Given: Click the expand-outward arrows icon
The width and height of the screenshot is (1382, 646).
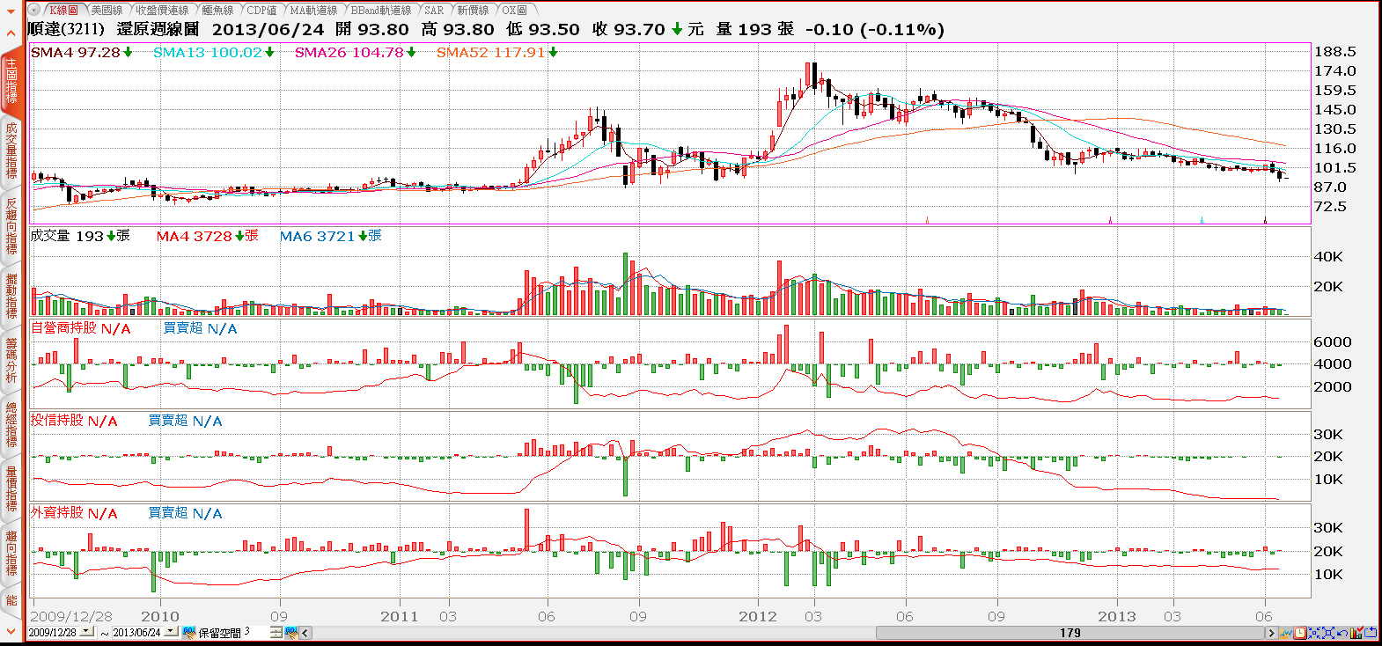Looking at the screenshot, I should click(1328, 633).
